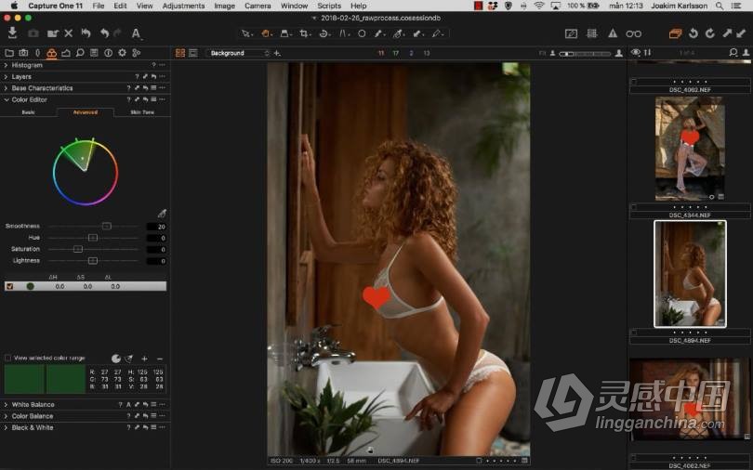This screenshot has width=753, height=470.
Task: Click the Auto adjust 'A' icon
Action: 136,33
